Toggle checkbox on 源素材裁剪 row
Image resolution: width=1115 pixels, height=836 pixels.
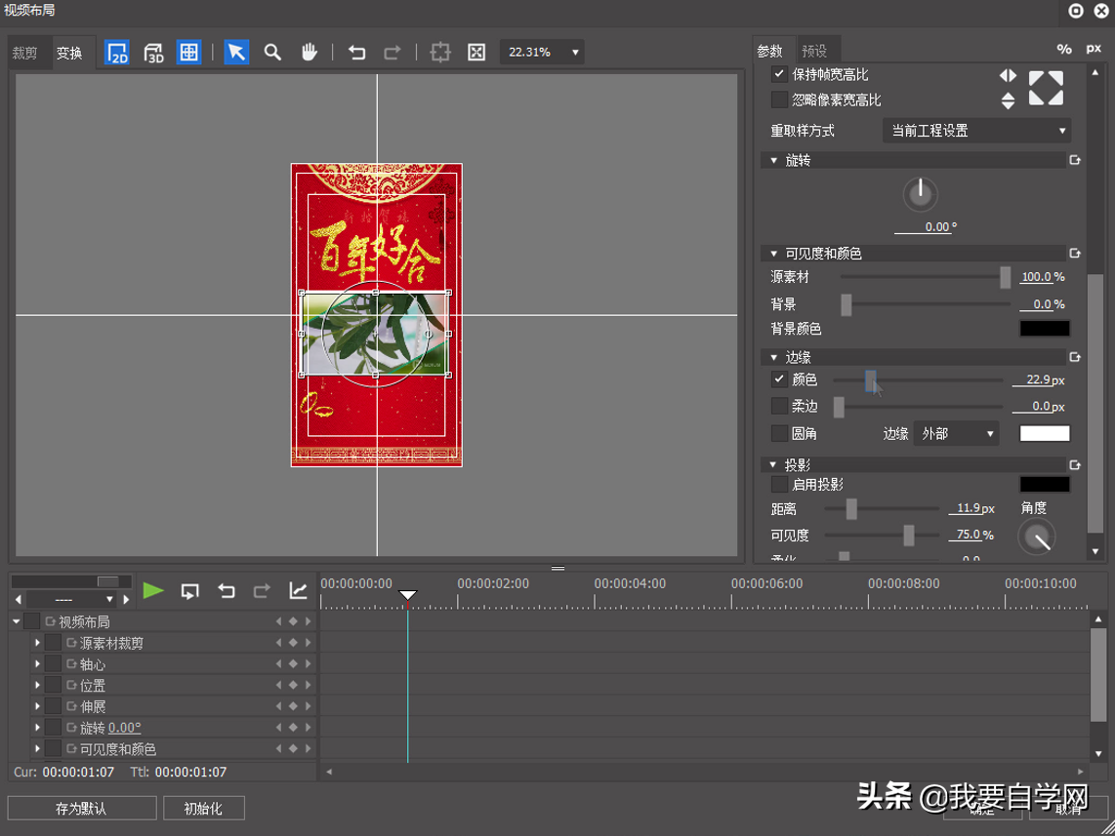click(53, 643)
